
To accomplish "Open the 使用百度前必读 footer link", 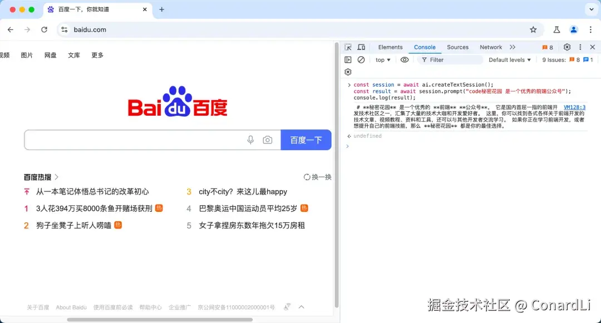I will [x=113, y=307].
